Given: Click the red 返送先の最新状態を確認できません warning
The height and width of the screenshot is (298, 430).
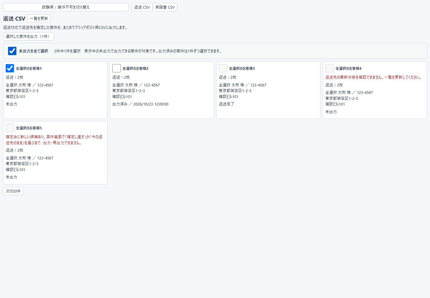Looking at the screenshot, I should coord(373,77).
